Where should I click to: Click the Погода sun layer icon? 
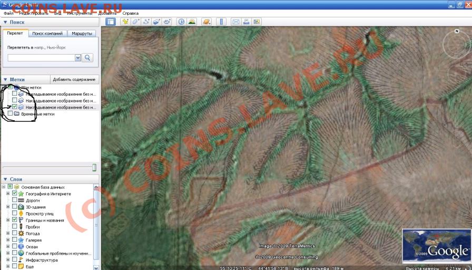(x=21, y=233)
